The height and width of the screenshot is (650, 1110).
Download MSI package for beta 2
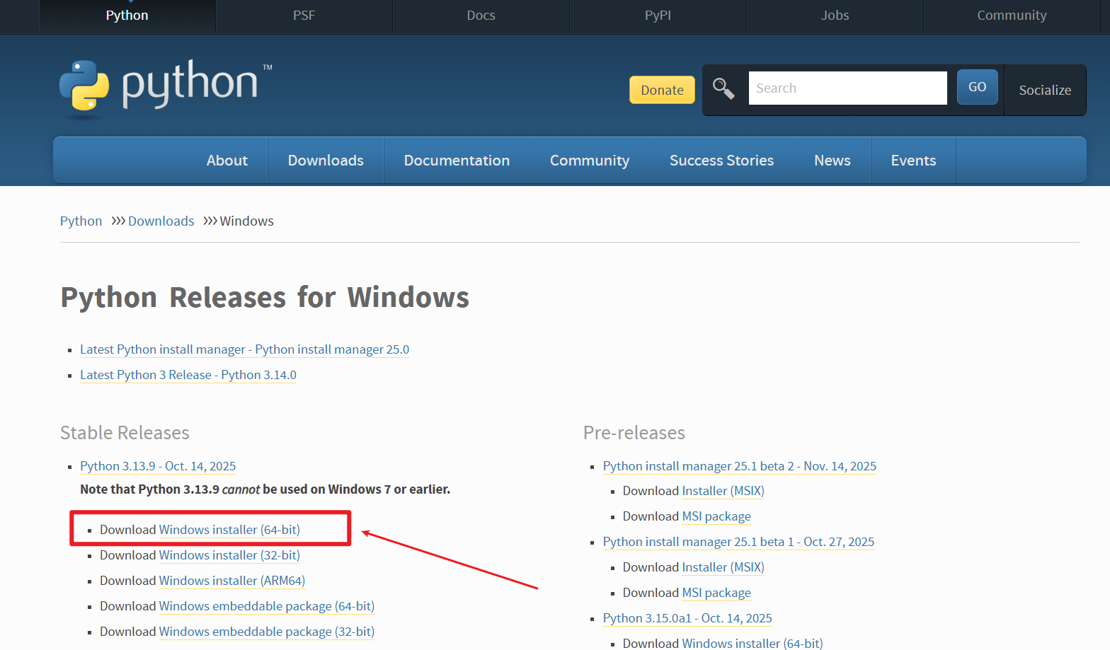coord(716,516)
